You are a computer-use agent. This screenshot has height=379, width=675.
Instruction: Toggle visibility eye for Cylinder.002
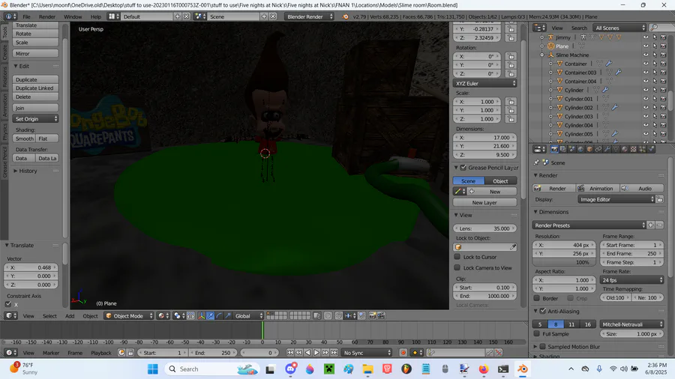click(x=646, y=107)
